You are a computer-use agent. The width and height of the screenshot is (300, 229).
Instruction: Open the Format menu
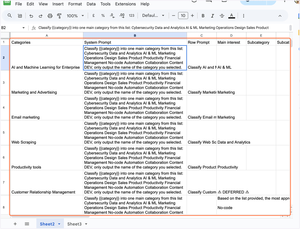click(75, 4)
